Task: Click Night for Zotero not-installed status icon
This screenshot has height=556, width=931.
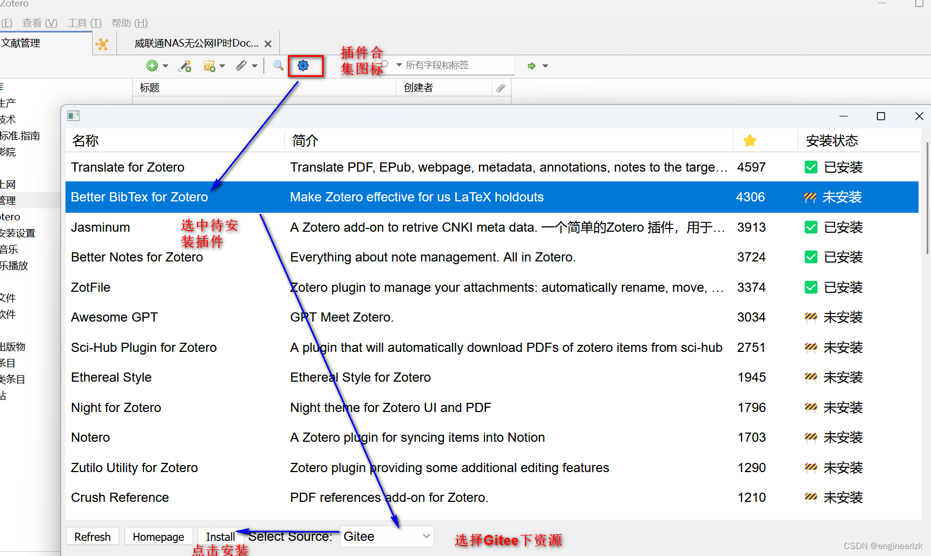Action: pyautogui.click(x=811, y=408)
